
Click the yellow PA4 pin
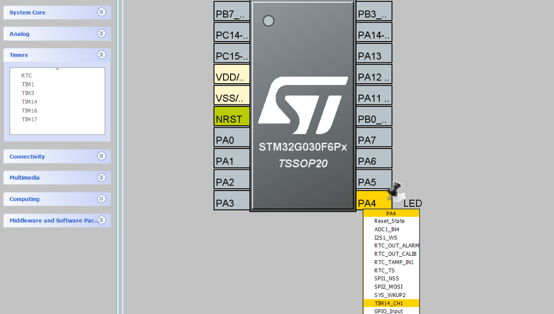pyautogui.click(x=374, y=201)
